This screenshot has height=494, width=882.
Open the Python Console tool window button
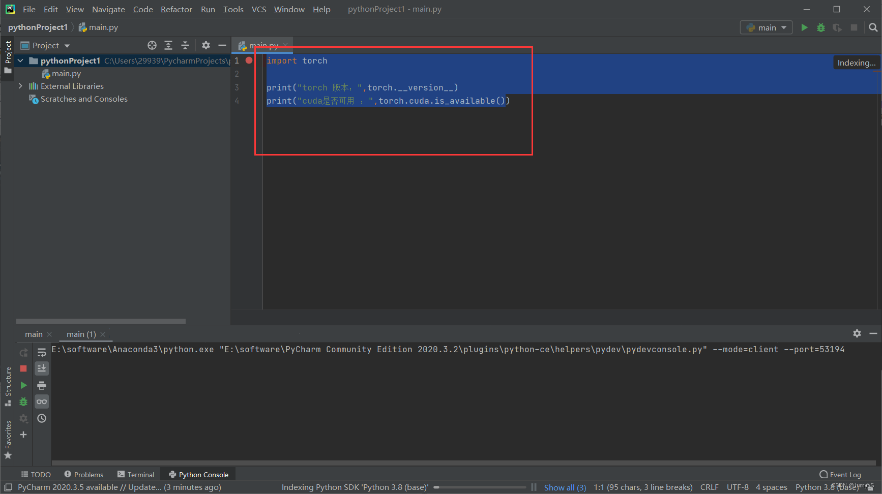[x=198, y=475]
